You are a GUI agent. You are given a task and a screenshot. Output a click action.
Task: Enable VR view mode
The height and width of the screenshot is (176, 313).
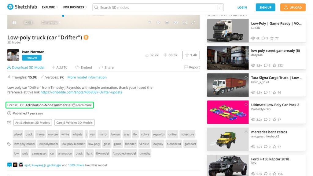tap(176, 23)
